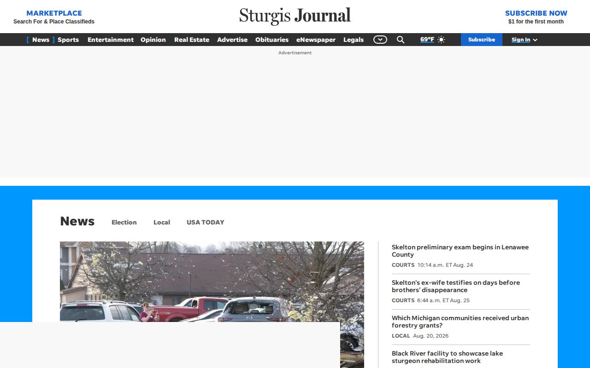Click the Subscribe Now promo link
This screenshot has width=590, height=368.
(536, 13)
